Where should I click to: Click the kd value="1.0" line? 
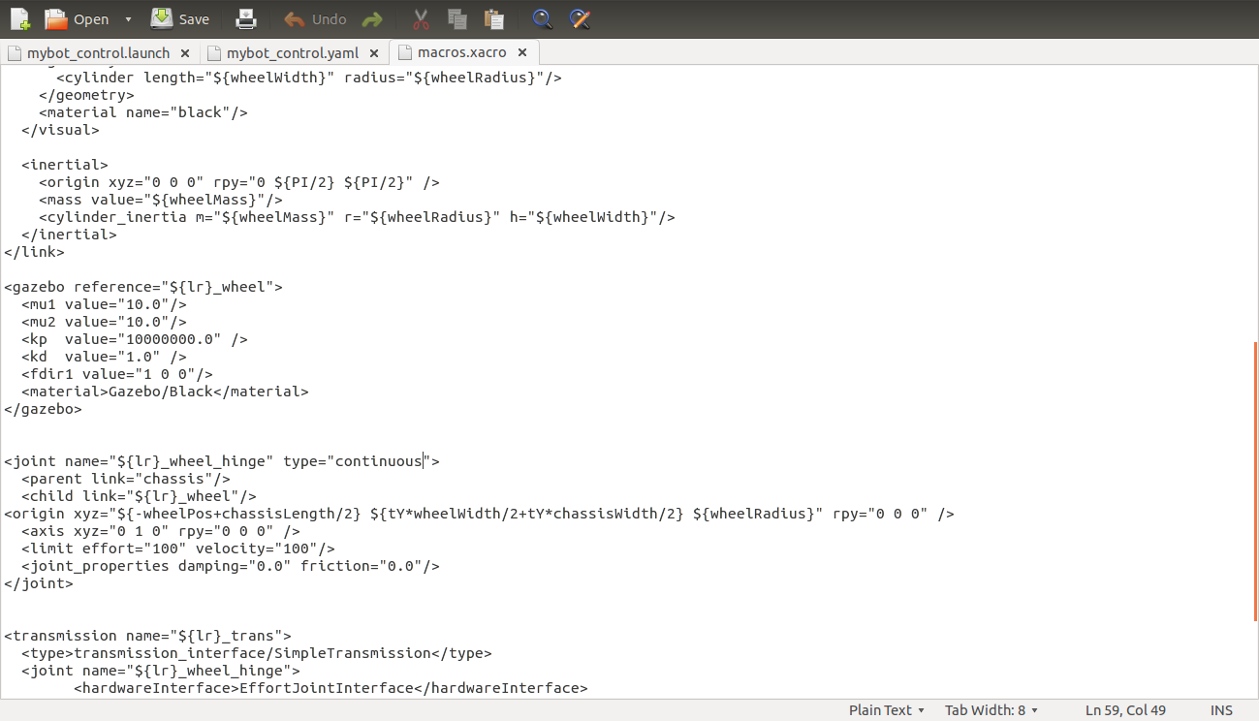(x=104, y=357)
